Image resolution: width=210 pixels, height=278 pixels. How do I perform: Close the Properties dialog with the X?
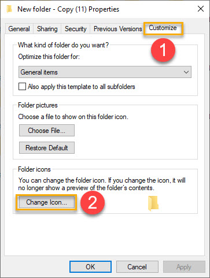point(201,9)
